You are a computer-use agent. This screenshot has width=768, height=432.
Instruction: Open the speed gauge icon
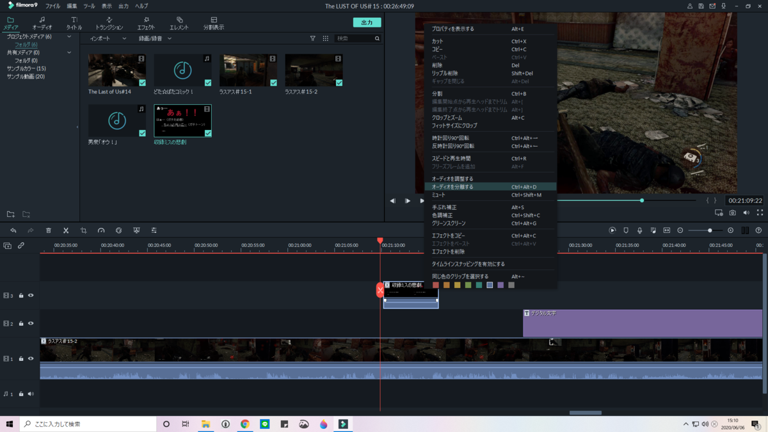click(101, 230)
